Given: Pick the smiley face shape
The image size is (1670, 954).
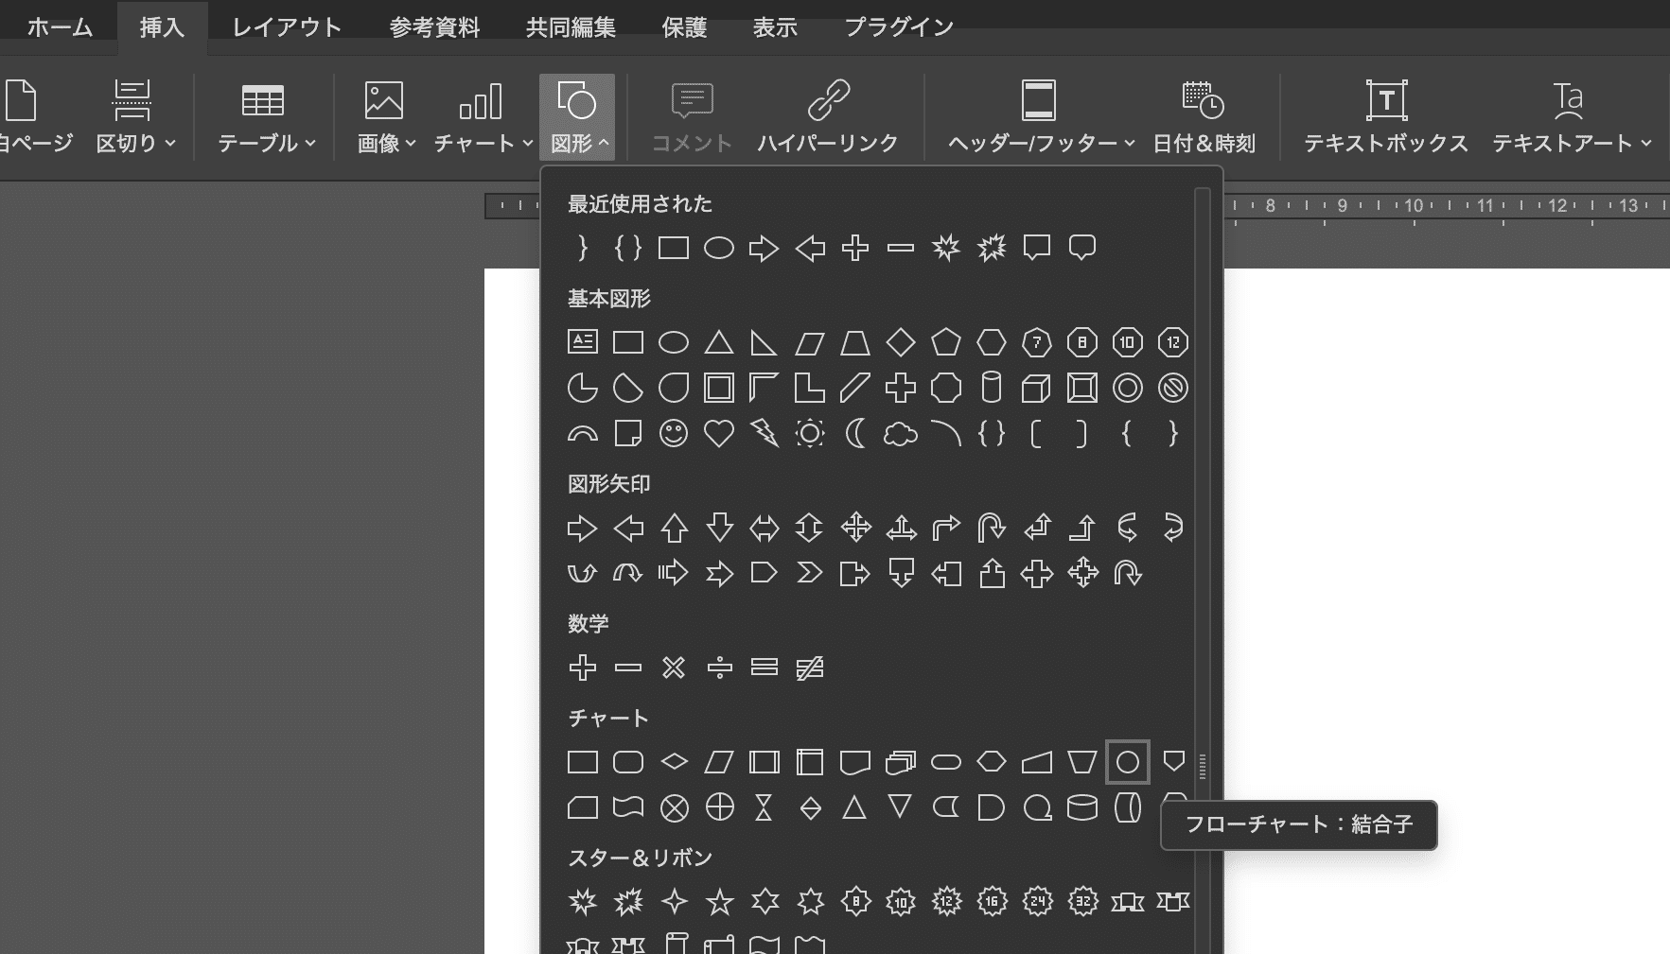Looking at the screenshot, I should click(x=674, y=434).
